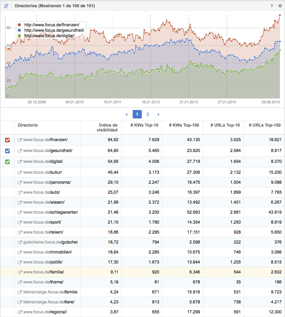Sort by Índice de visibilidad column header

click(107, 128)
